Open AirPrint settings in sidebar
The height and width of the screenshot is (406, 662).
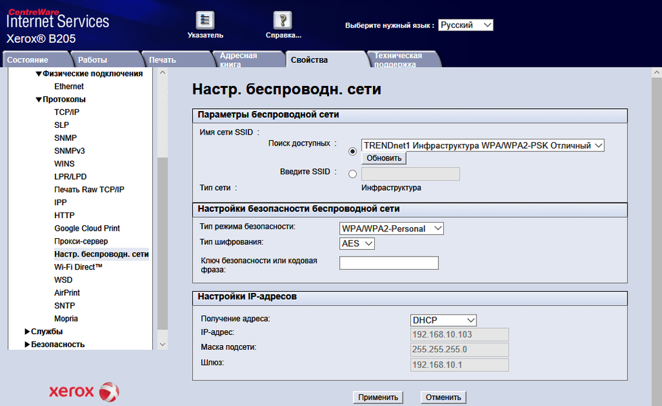point(67,292)
